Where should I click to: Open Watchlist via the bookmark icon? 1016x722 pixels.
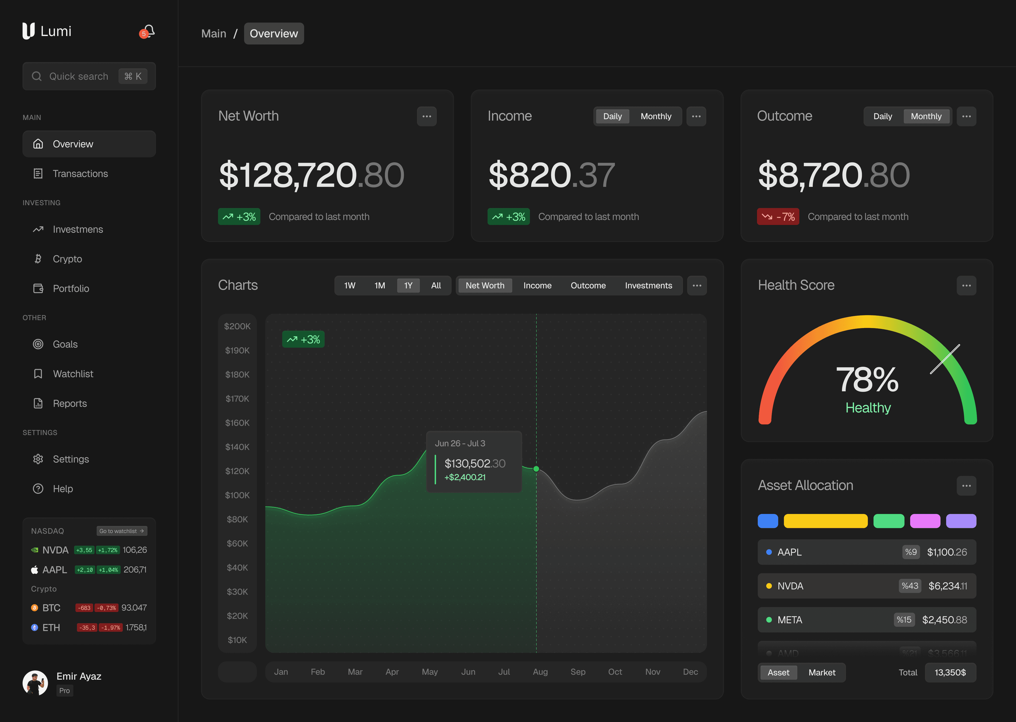click(x=38, y=374)
